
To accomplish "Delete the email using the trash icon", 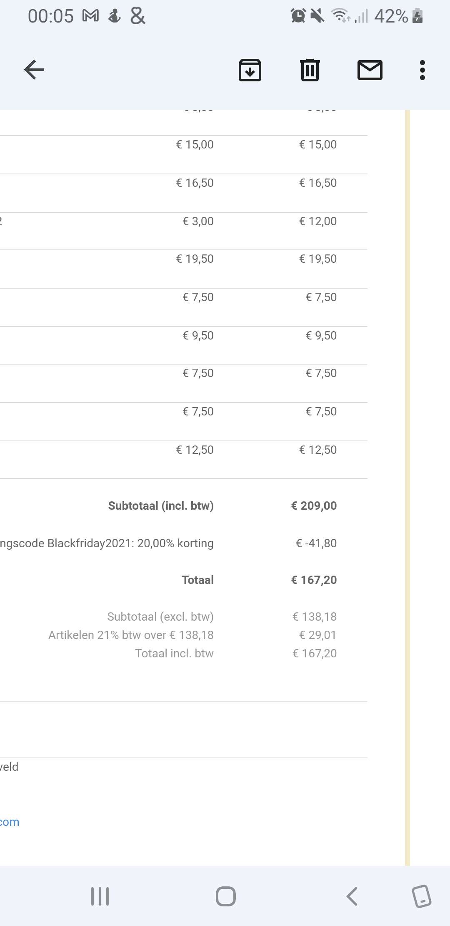I will (x=310, y=70).
